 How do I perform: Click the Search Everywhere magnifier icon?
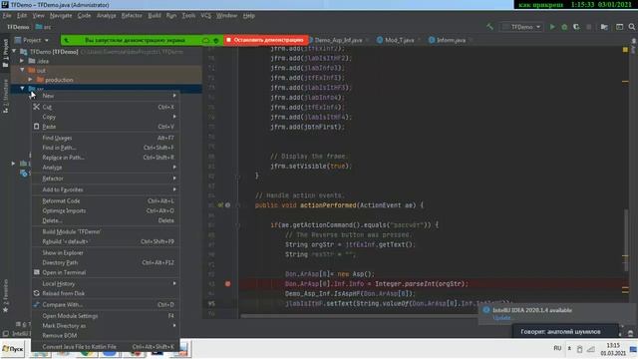(631, 27)
